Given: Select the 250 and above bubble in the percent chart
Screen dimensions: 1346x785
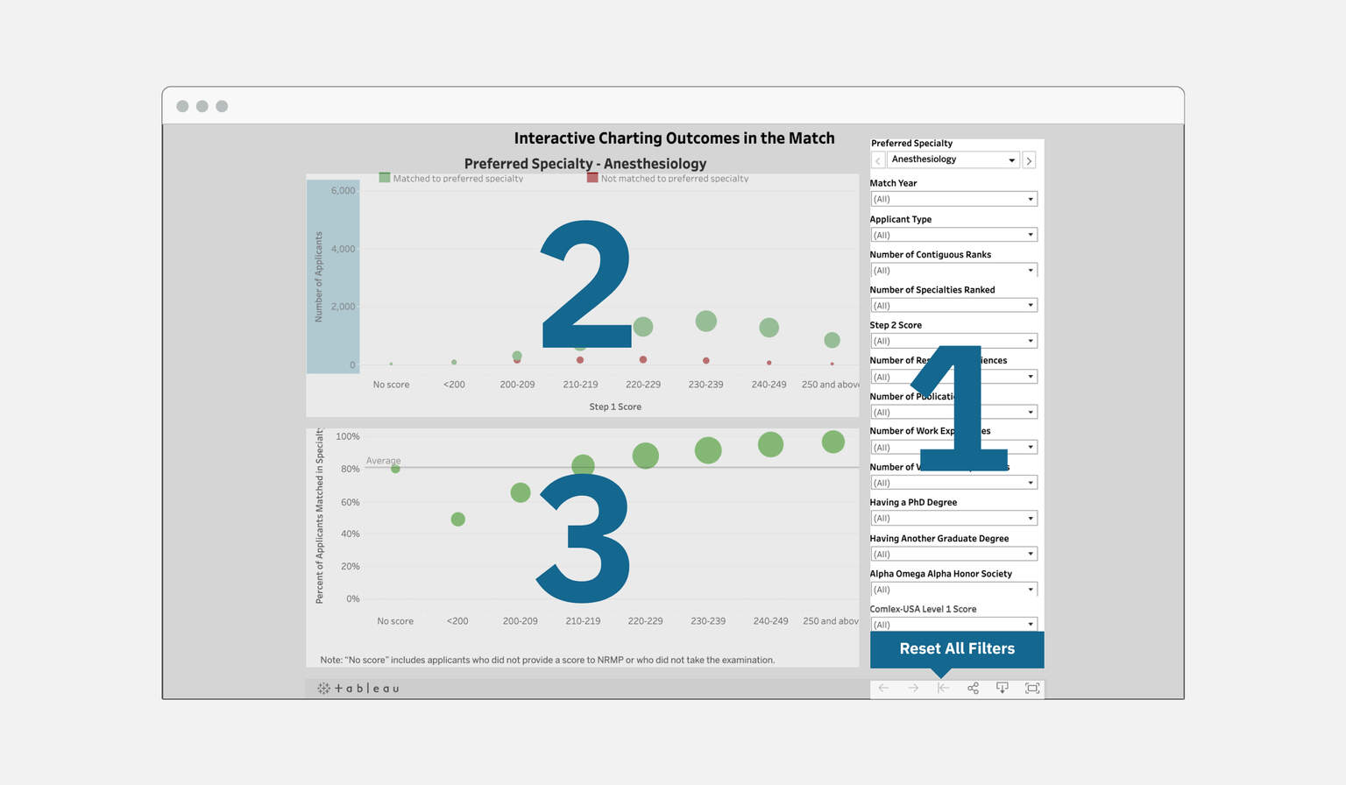Looking at the screenshot, I should [x=832, y=442].
